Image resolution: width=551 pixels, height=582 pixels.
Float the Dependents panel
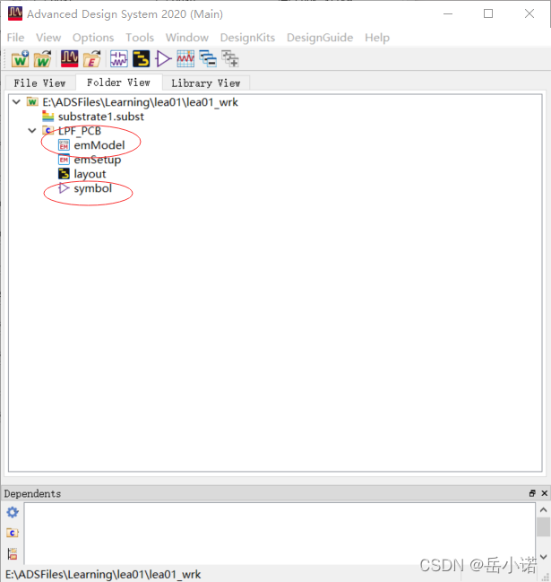[x=532, y=493]
